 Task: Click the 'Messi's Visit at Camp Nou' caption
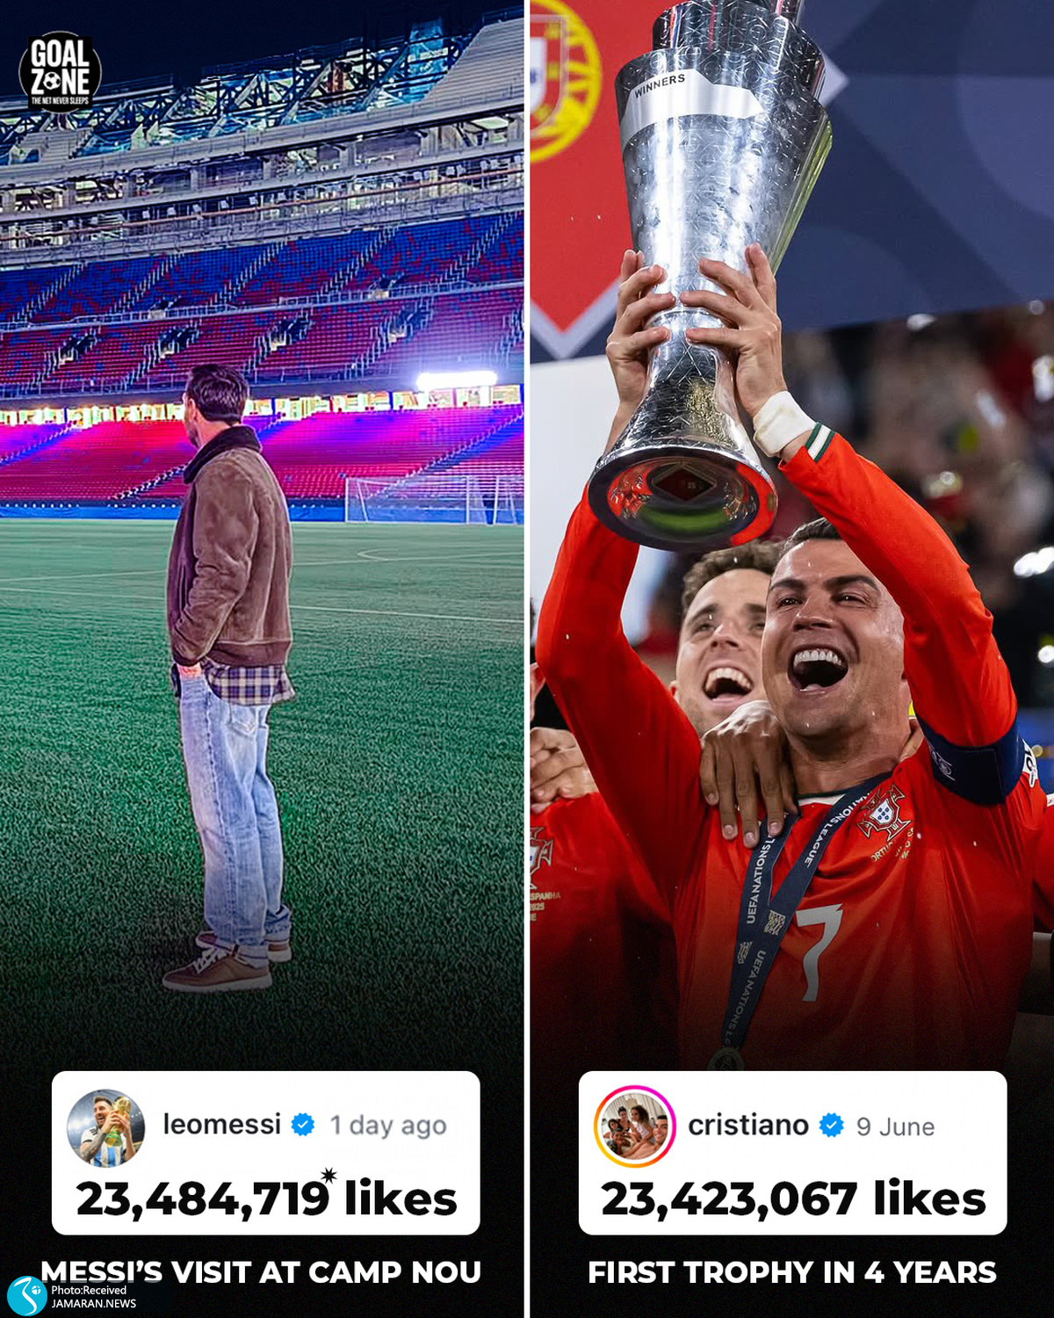click(x=261, y=1272)
